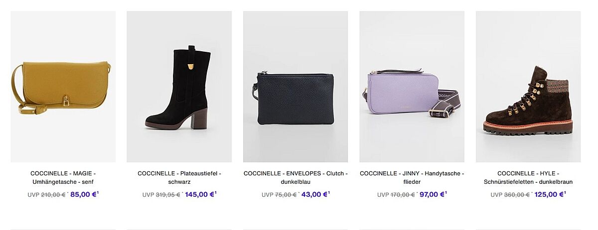Open COCCINELLE - Plateaustiefel - schwarz product link
This screenshot has width=598, height=230.
(x=179, y=177)
